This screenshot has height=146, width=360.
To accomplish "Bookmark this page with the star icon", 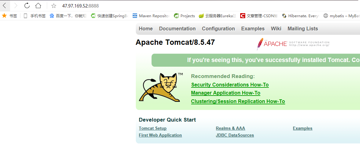I will coord(53,6).
